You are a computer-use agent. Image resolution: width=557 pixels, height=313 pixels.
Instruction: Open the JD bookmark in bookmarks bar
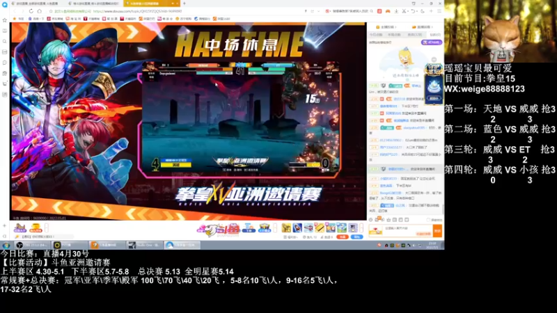(55, 19)
